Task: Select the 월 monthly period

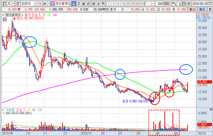Action: click(84, 4)
